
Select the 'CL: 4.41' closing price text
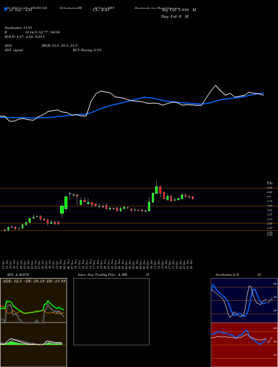click(101, 10)
